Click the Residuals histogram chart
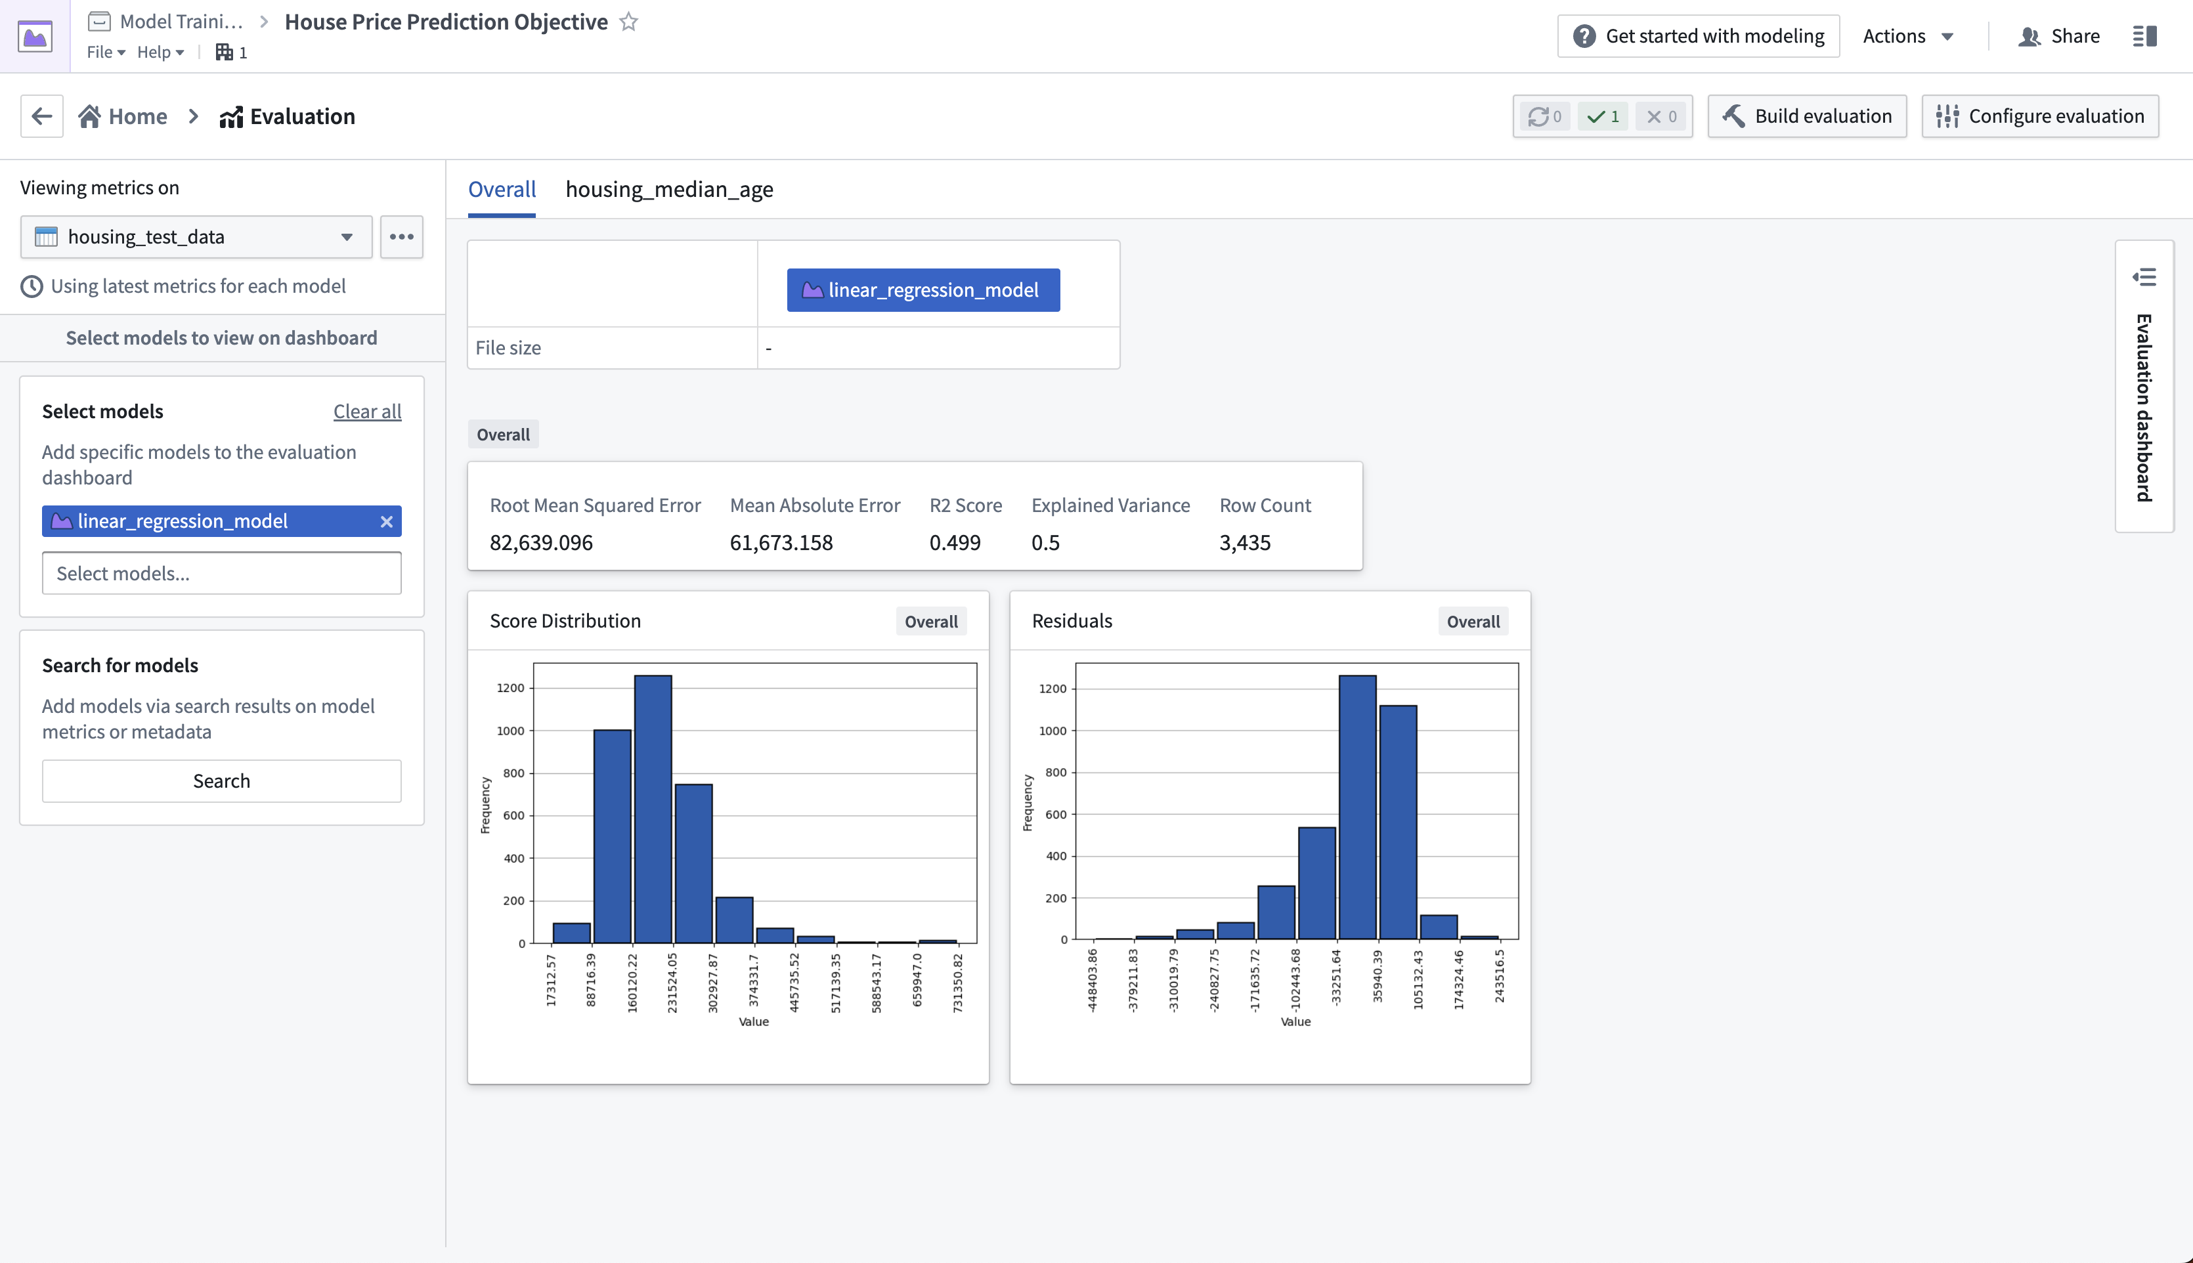Screen dimensions: 2193x1263 click(1271, 846)
